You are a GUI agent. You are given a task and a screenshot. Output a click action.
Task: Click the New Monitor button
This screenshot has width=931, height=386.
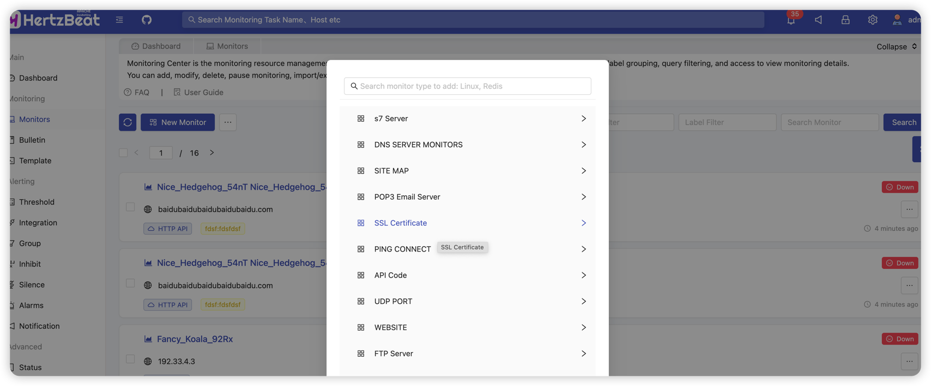178,122
